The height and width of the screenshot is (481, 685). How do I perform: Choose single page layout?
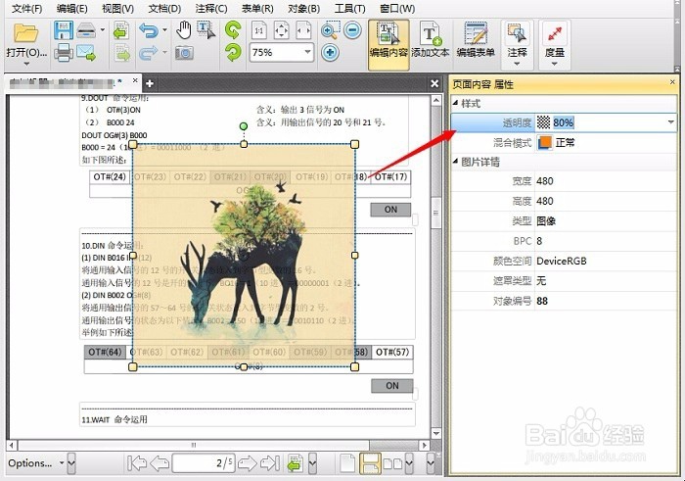tap(347, 463)
